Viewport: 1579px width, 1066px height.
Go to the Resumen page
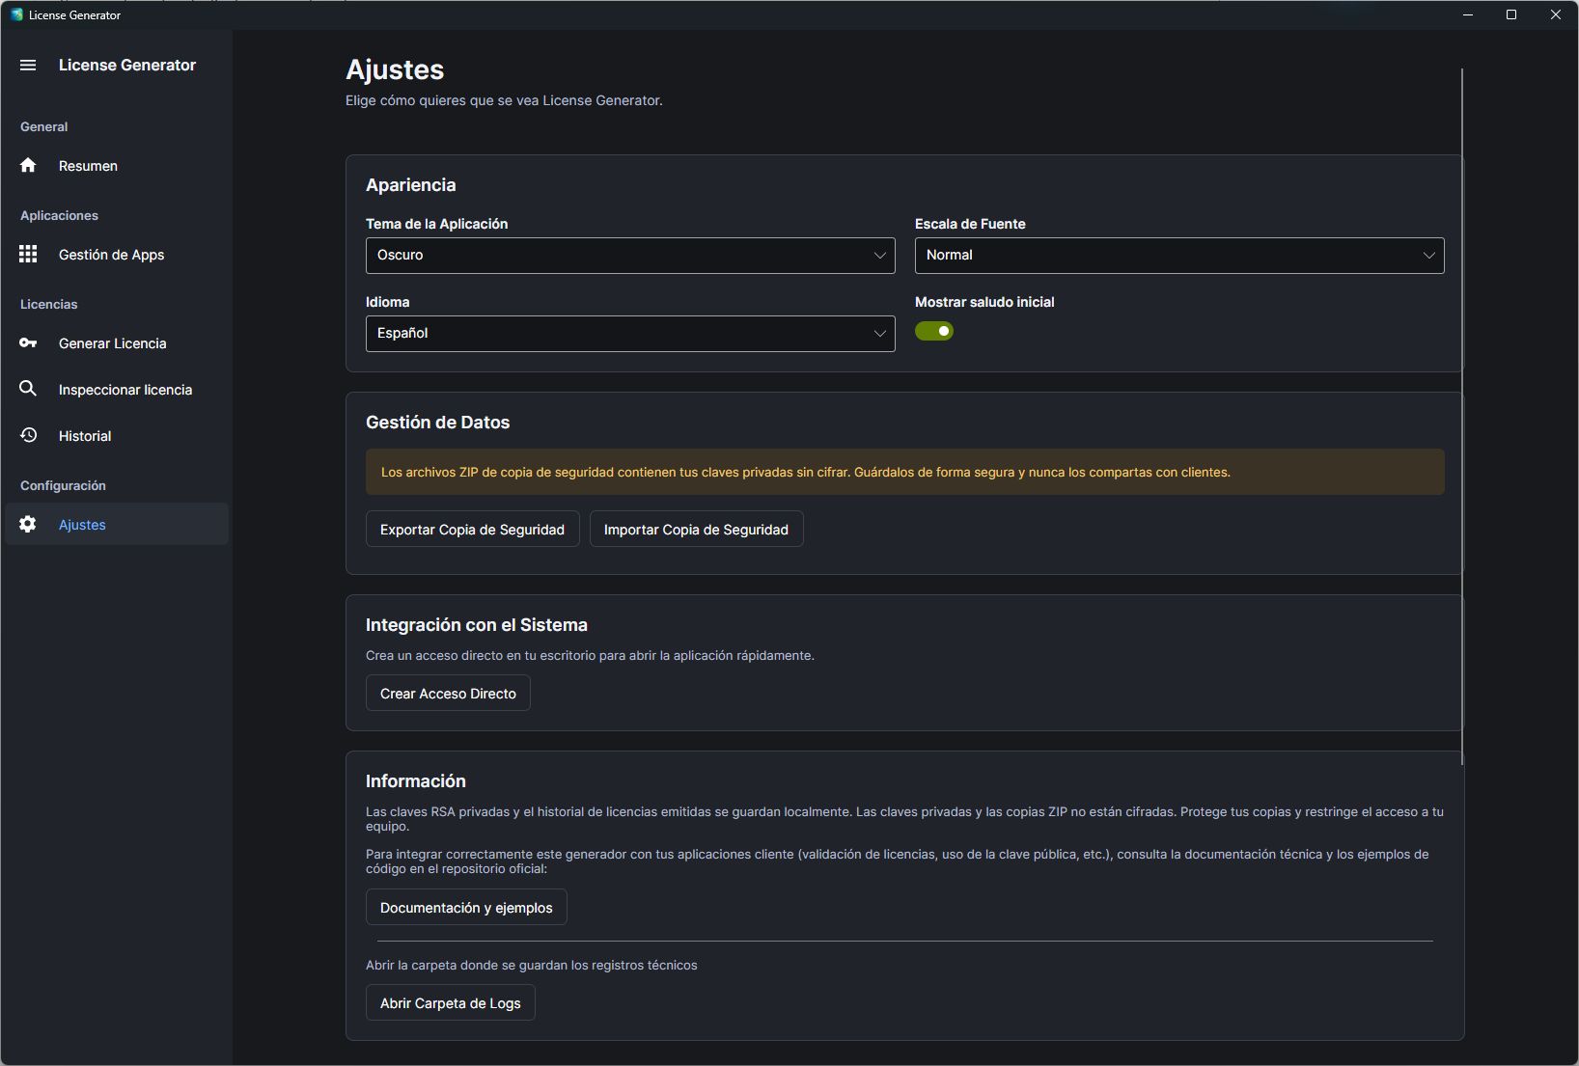pyautogui.click(x=117, y=166)
